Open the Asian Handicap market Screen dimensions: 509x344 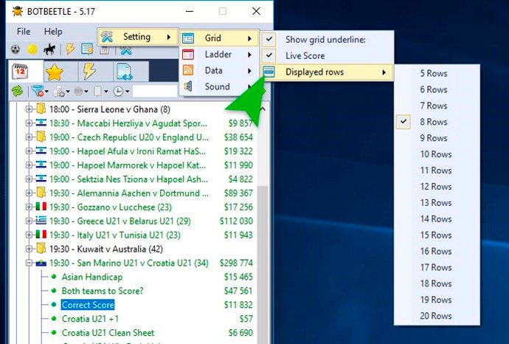coord(92,277)
